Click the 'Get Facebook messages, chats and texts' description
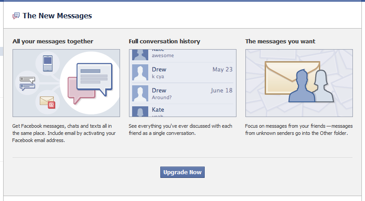This screenshot has height=201, width=365. tap(64, 133)
